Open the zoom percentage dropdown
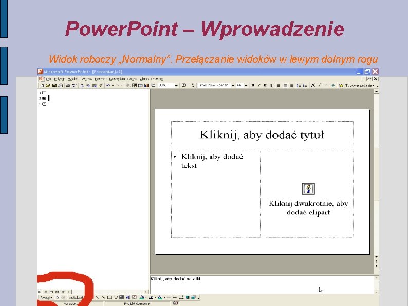Viewport: 408px width, 306px height. (x=176, y=86)
